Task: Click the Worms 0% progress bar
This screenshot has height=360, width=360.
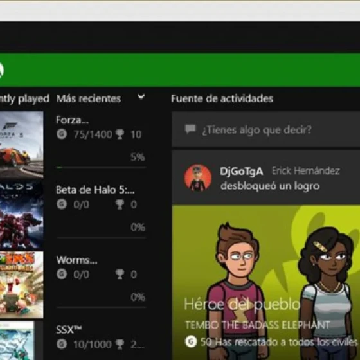Action: click(x=101, y=307)
